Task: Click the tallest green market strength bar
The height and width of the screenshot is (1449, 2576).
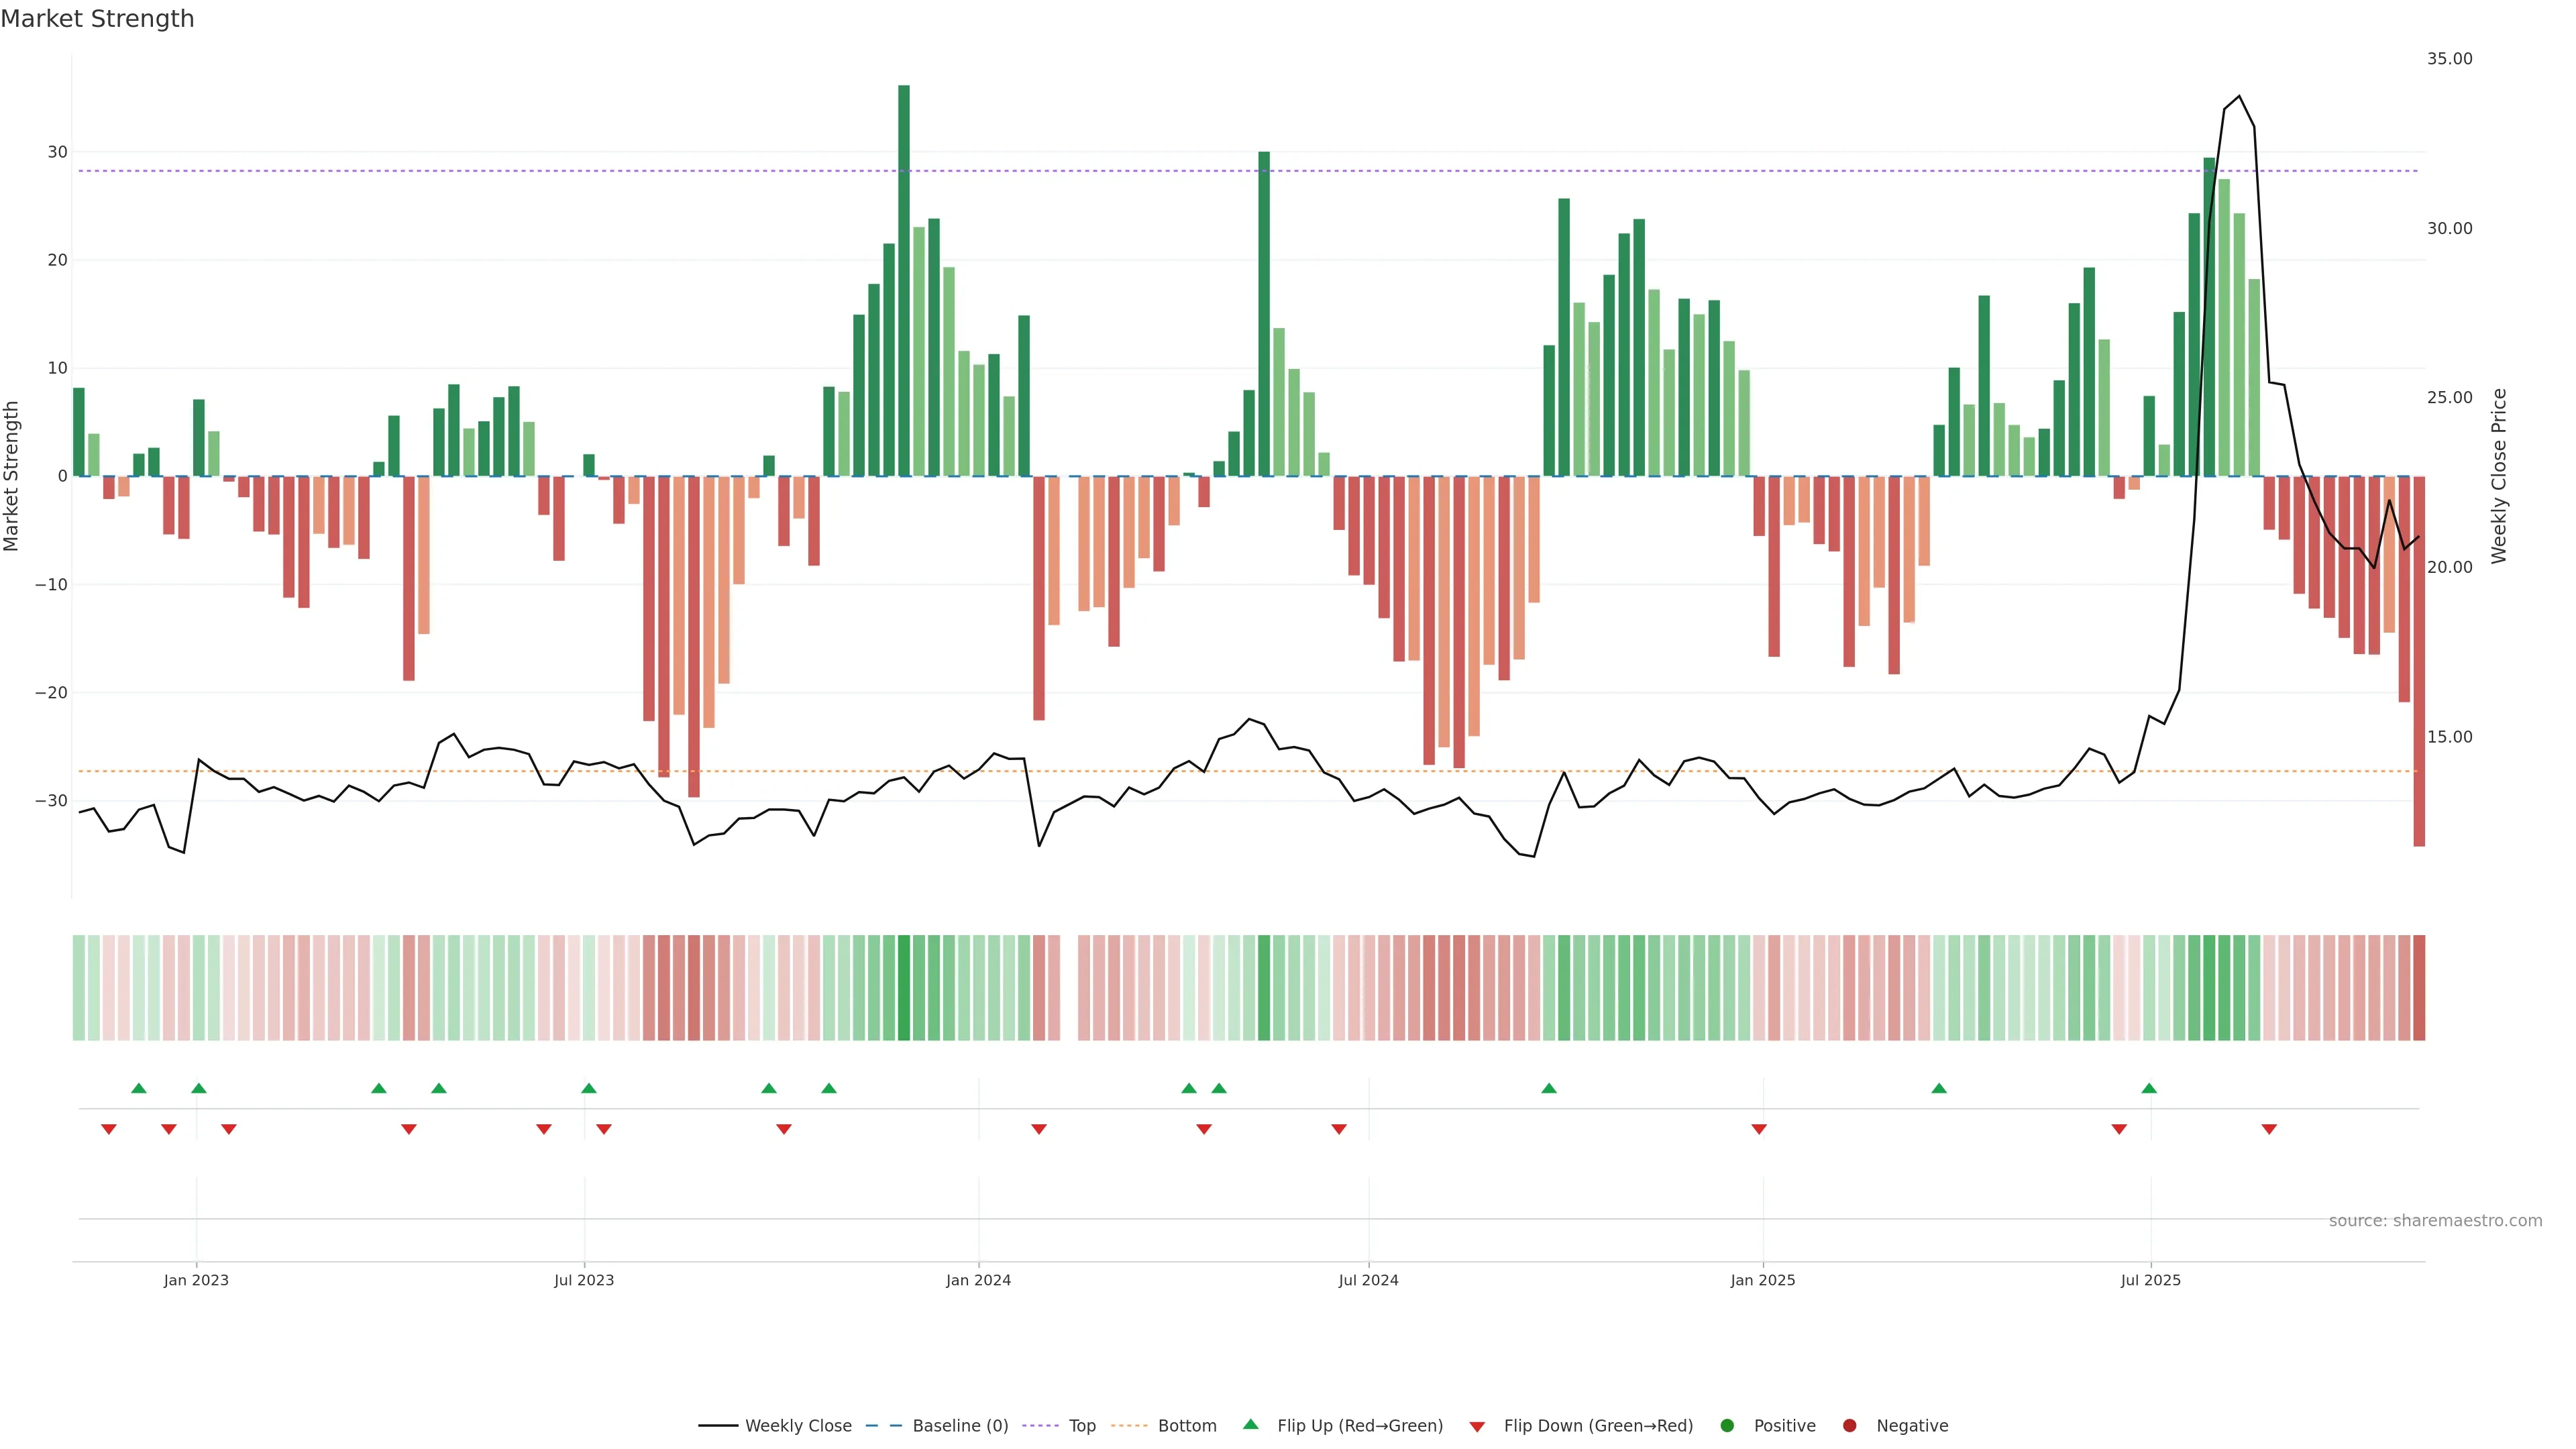Action: point(904,280)
